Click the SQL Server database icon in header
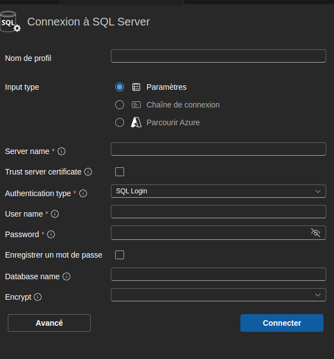Screen dimensions: 334x359 click(11, 22)
